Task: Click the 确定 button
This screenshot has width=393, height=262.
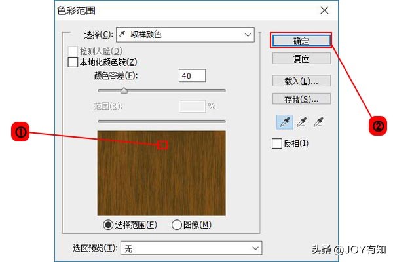Action: click(301, 41)
